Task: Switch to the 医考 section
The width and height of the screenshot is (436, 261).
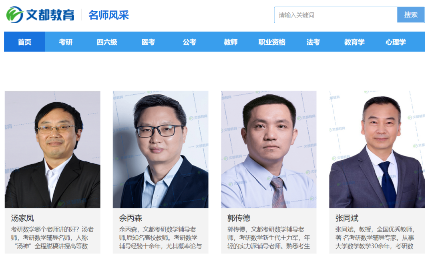Action: [148, 42]
